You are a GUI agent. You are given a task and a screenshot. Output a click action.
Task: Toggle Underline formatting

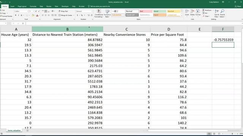(21, 15)
